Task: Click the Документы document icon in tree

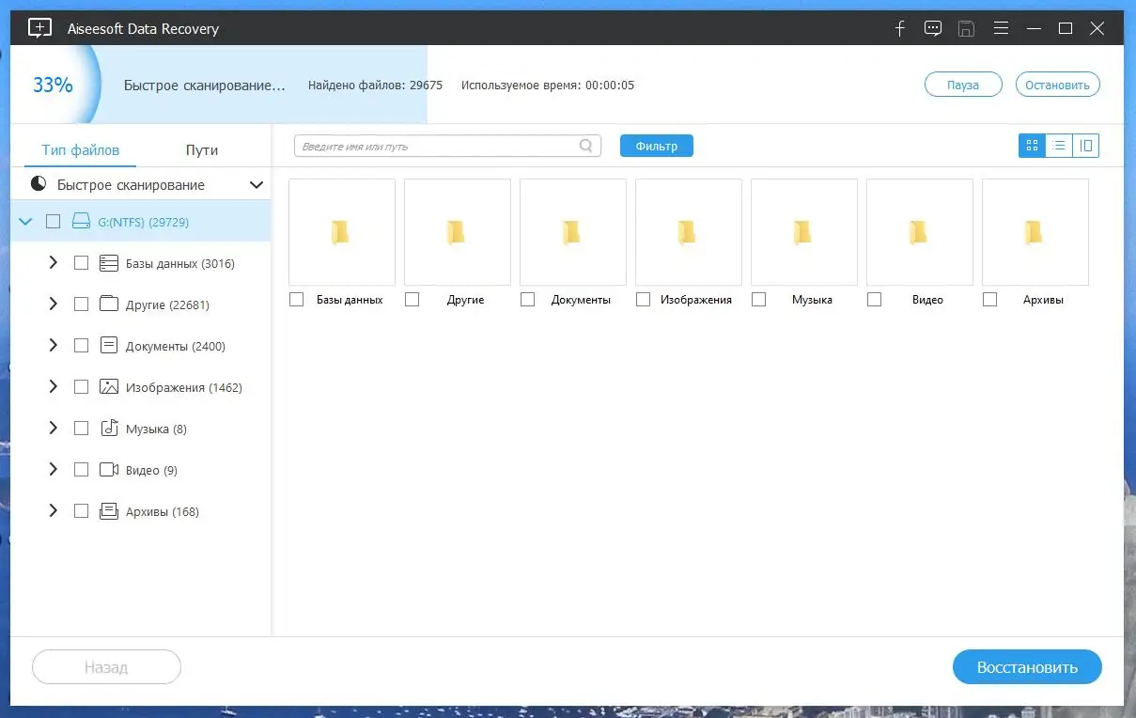Action: pyautogui.click(x=108, y=346)
